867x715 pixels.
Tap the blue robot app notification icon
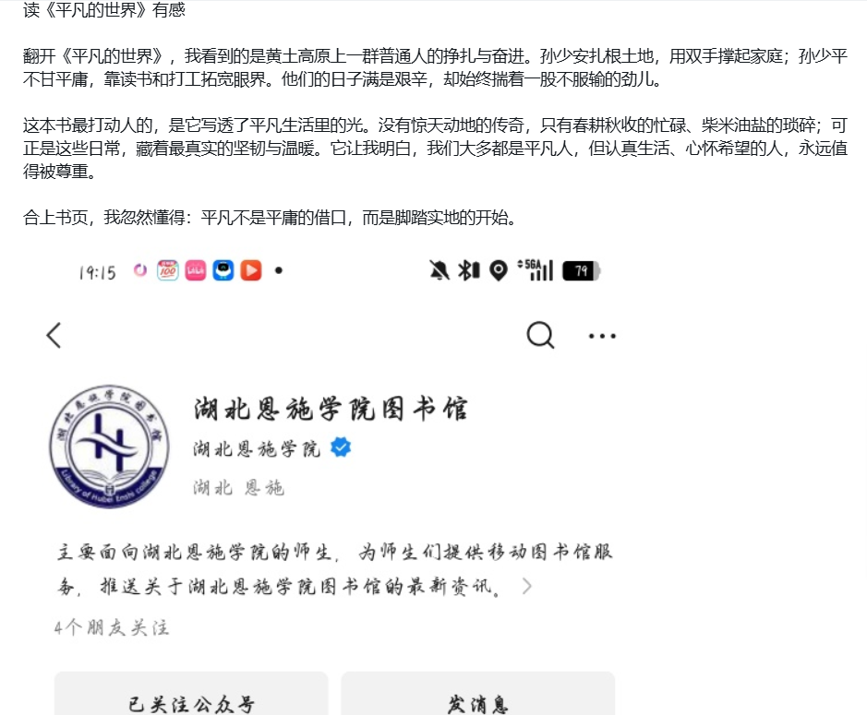coord(223,270)
